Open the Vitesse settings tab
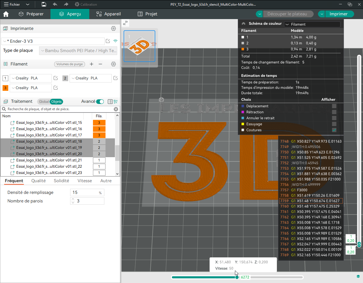The width and height of the screenshot is (363, 283). 85,181
